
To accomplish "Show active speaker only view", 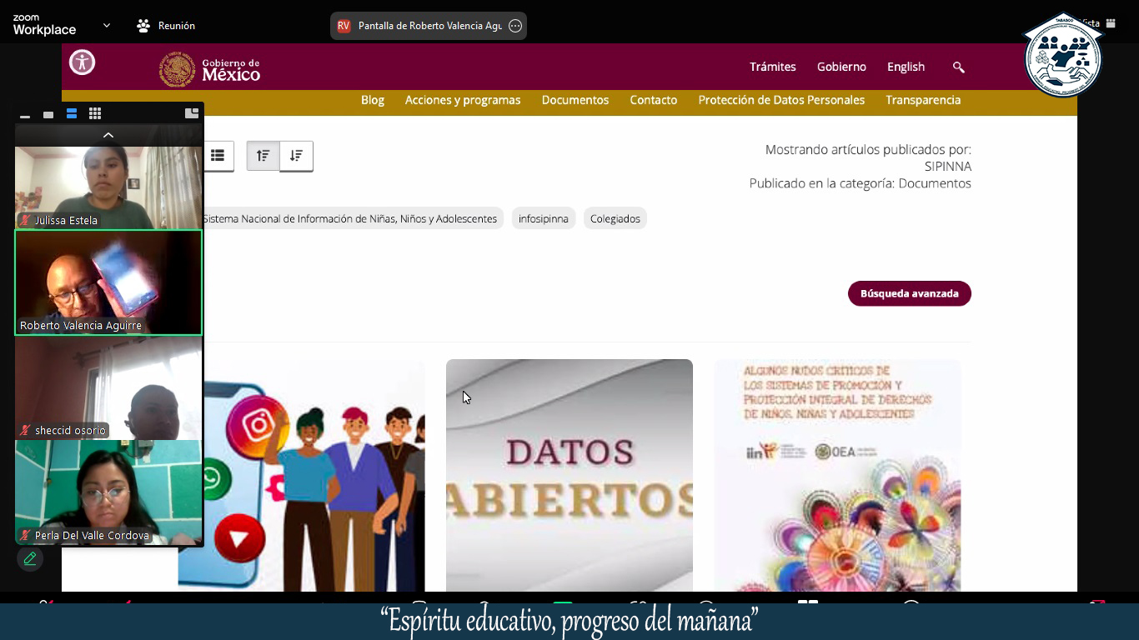I will click(x=48, y=114).
